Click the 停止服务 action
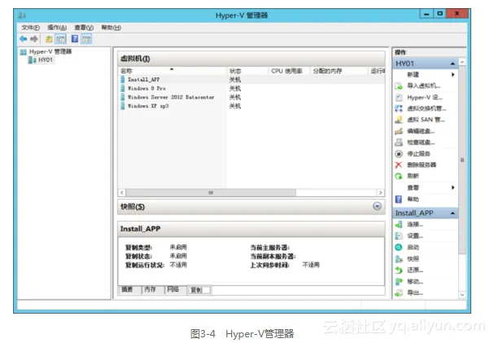494x343 pixels. tap(413, 154)
